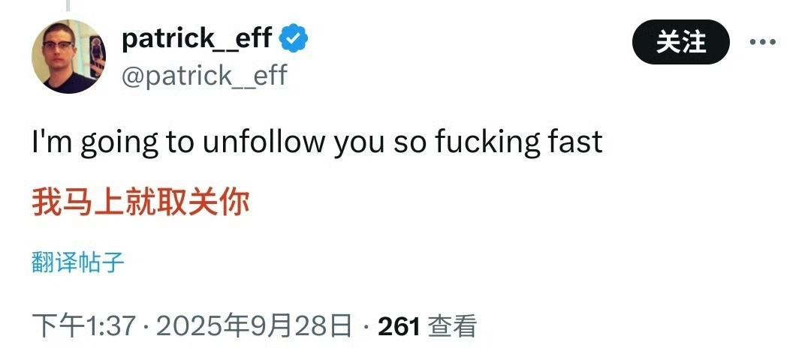Click the 下午1:37 post time

(84, 326)
